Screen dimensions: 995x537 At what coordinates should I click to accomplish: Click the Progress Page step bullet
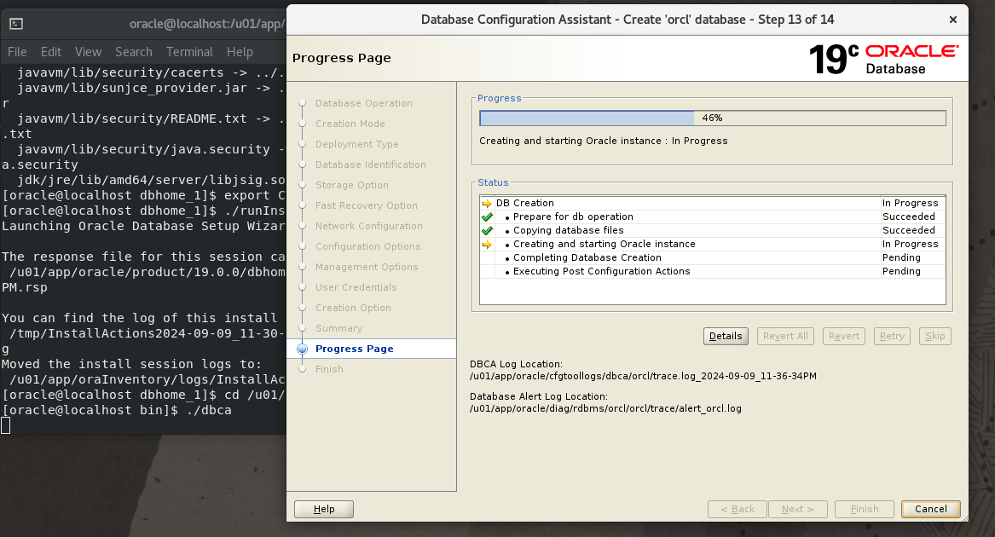pos(302,349)
